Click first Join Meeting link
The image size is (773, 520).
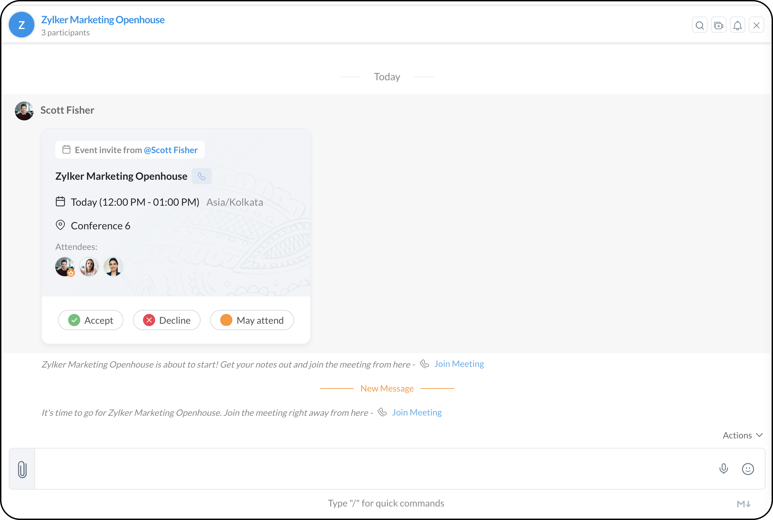point(459,364)
